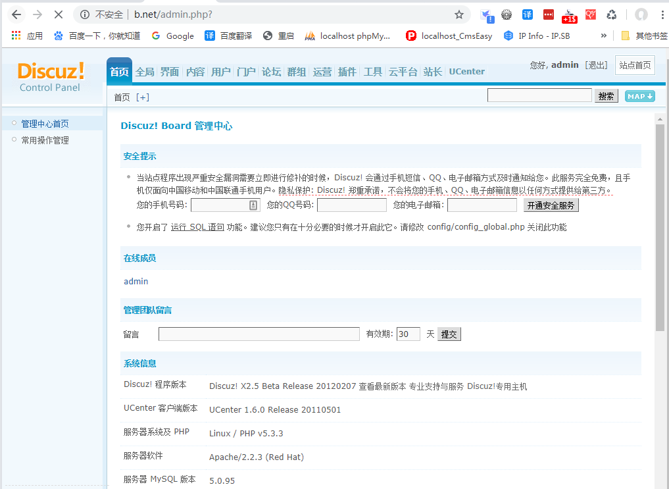Open the Discuz!专用主机 link
669x489 pixels.
tap(497, 386)
